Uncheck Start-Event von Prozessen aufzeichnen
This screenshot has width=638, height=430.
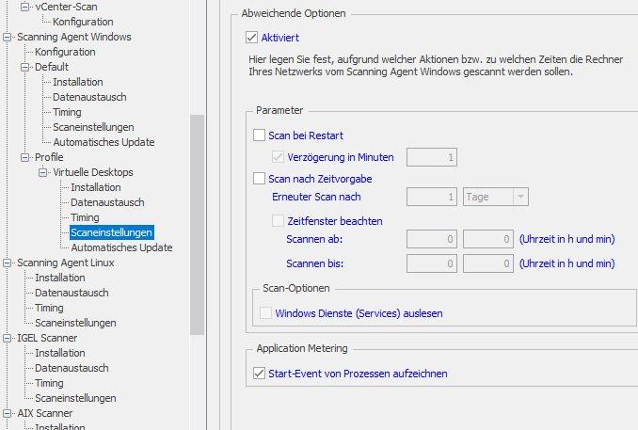259,373
